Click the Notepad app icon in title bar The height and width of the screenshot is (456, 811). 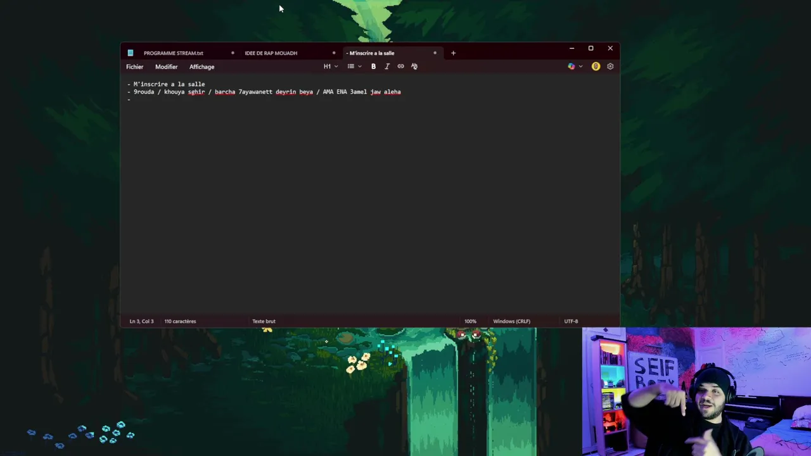point(131,53)
